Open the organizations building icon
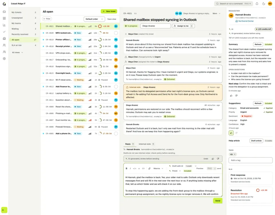This screenshot has height=215, width=275. click(x=4, y=39)
